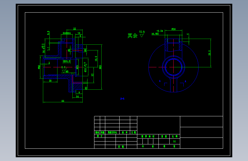Select the 1.1 vertical dimension
248x161 pixels.
click(x=48, y=48)
